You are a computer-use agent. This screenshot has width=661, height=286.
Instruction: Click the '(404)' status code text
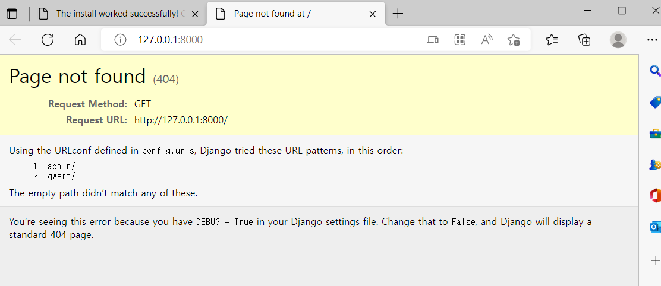point(166,79)
